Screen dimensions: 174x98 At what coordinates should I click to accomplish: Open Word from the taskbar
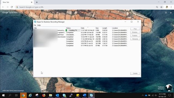(x=85, y=95)
